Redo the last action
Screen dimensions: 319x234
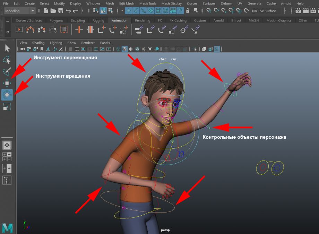76,11
